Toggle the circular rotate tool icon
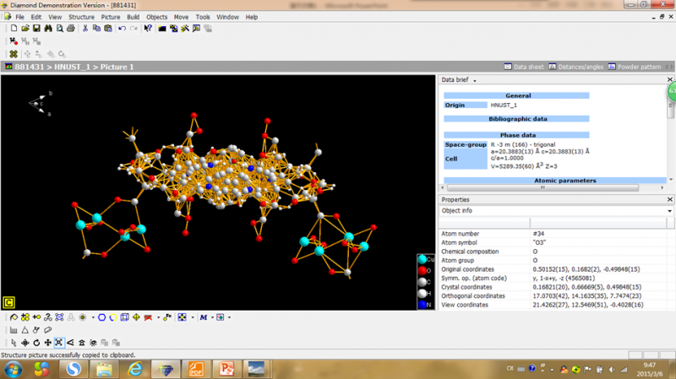 (x=36, y=343)
